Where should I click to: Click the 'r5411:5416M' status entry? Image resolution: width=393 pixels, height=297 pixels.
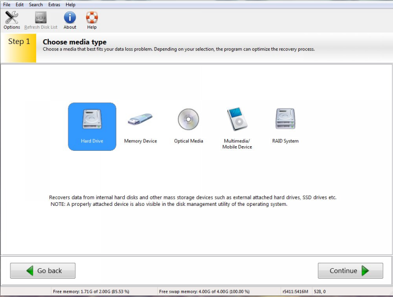(x=295, y=291)
